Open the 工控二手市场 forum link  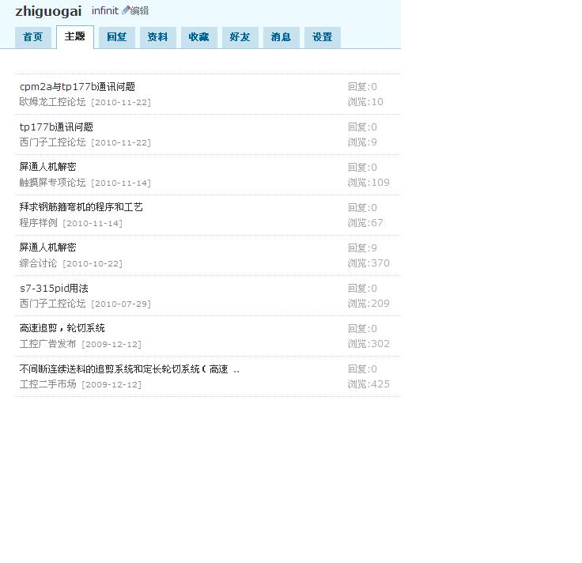point(48,384)
